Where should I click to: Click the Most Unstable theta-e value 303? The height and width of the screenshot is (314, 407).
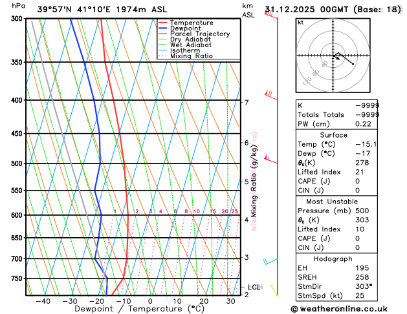click(x=362, y=220)
